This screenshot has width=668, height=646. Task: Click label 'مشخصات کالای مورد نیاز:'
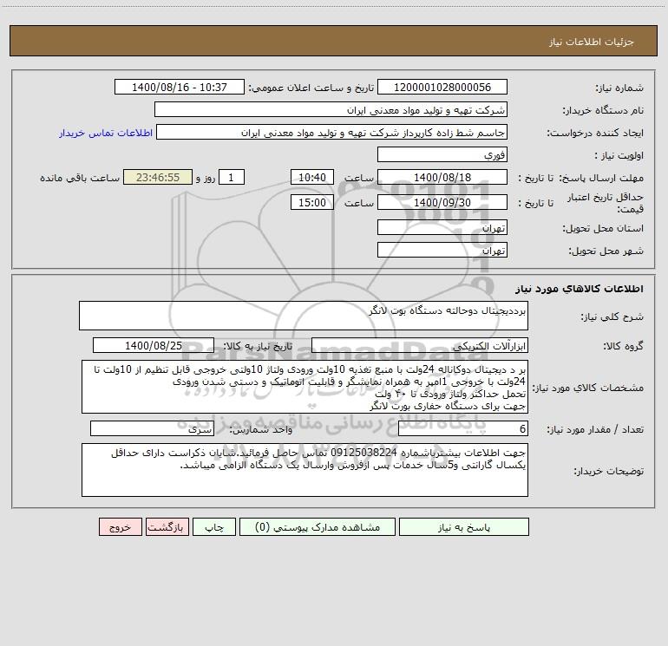pos(588,388)
